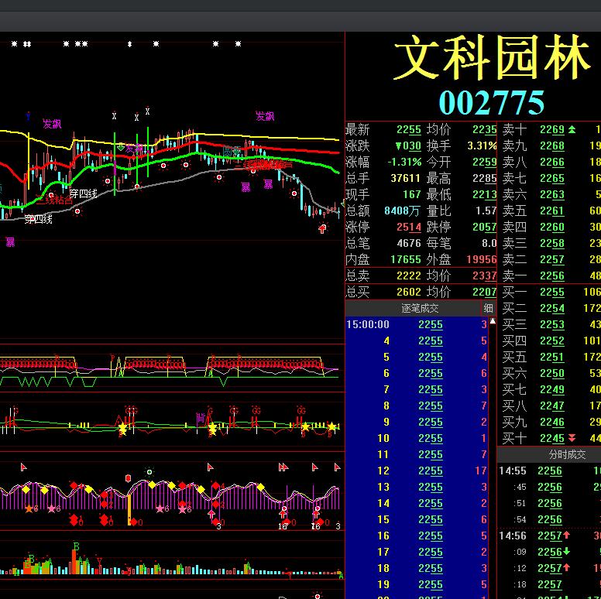The height and width of the screenshot is (599, 601).
Task: Click the 涨停 price 2514
Action: pos(409,227)
